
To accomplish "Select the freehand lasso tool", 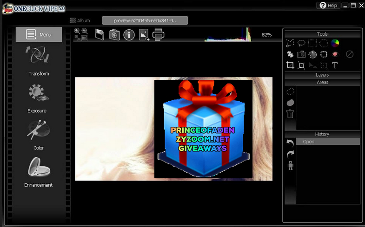I will (x=301, y=43).
